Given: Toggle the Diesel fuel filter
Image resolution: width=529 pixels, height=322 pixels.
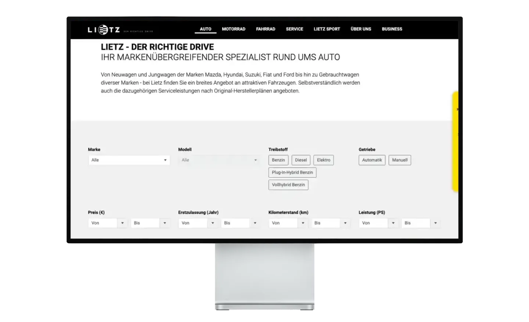Looking at the screenshot, I should click(301, 160).
